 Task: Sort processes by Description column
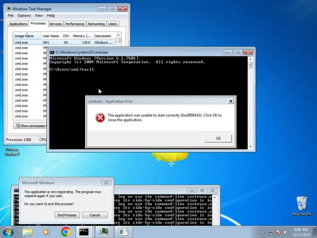coord(104,36)
